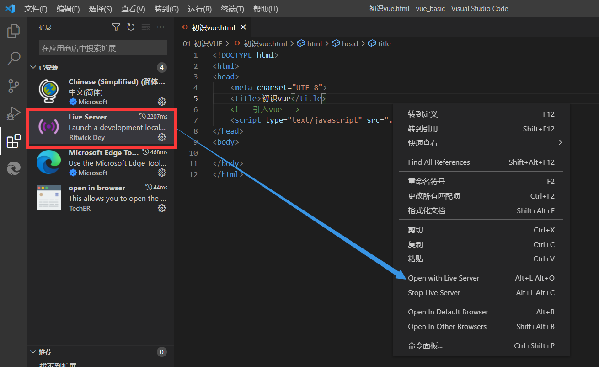Image resolution: width=599 pixels, height=367 pixels.
Task: Choose Find All References in context menu
Action: click(x=481, y=162)
